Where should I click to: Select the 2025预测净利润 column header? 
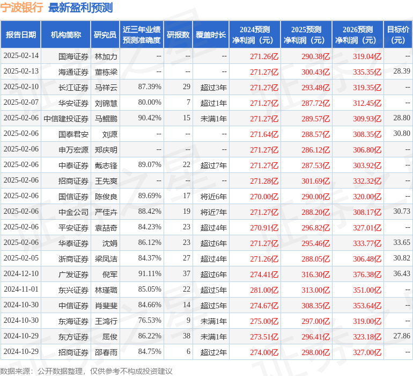(x=306, y=34)
